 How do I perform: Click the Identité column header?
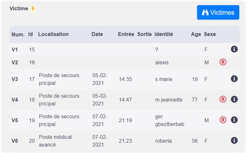pos(164,34)
